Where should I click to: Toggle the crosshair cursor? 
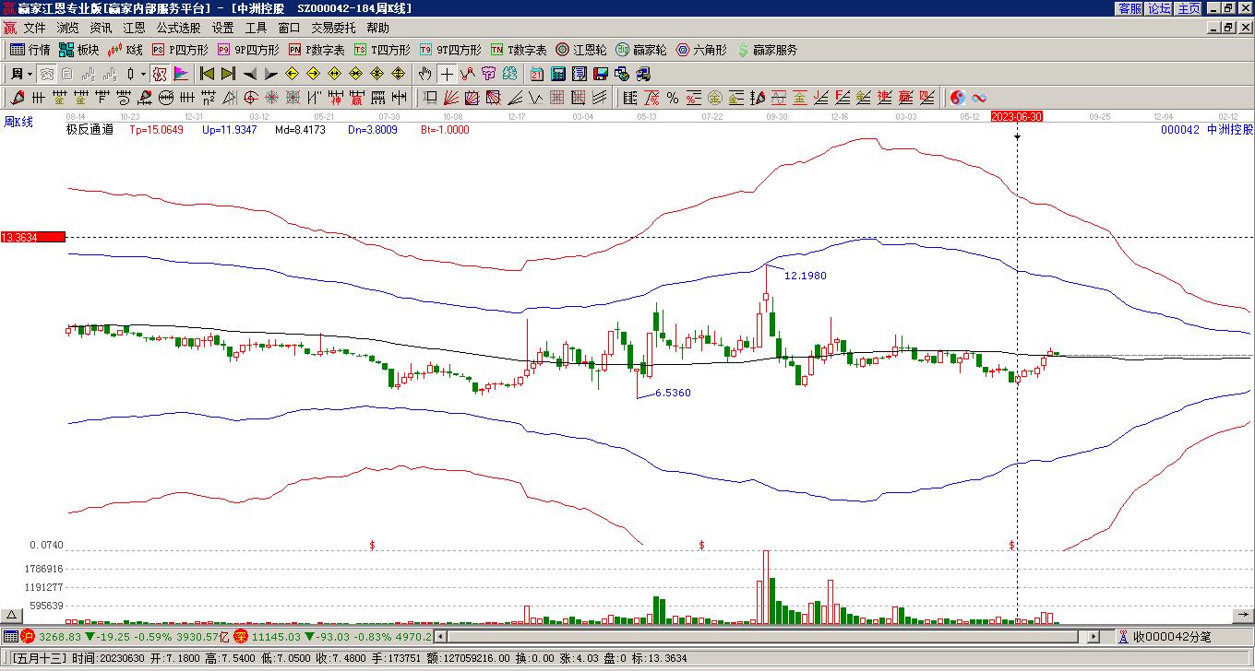coord(447,74)
